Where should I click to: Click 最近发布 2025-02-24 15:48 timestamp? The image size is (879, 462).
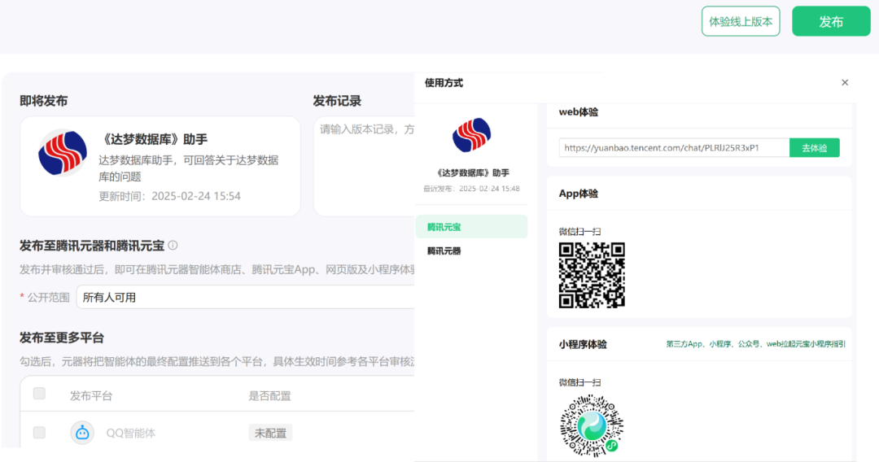pyautogui.click(x=471, y=189)
